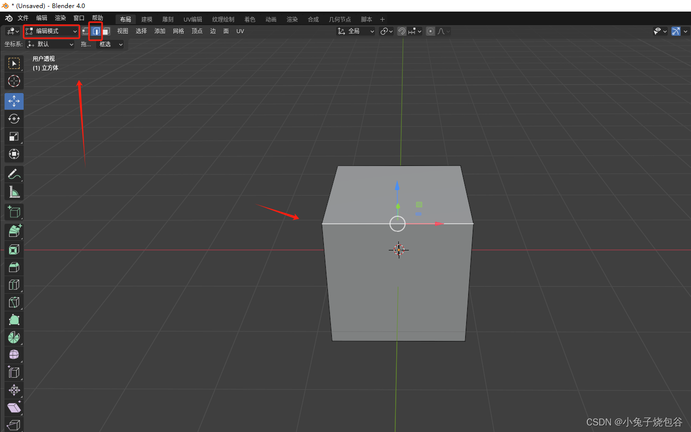Switch to the UV编辑 workspace tab

coord(193,20)
